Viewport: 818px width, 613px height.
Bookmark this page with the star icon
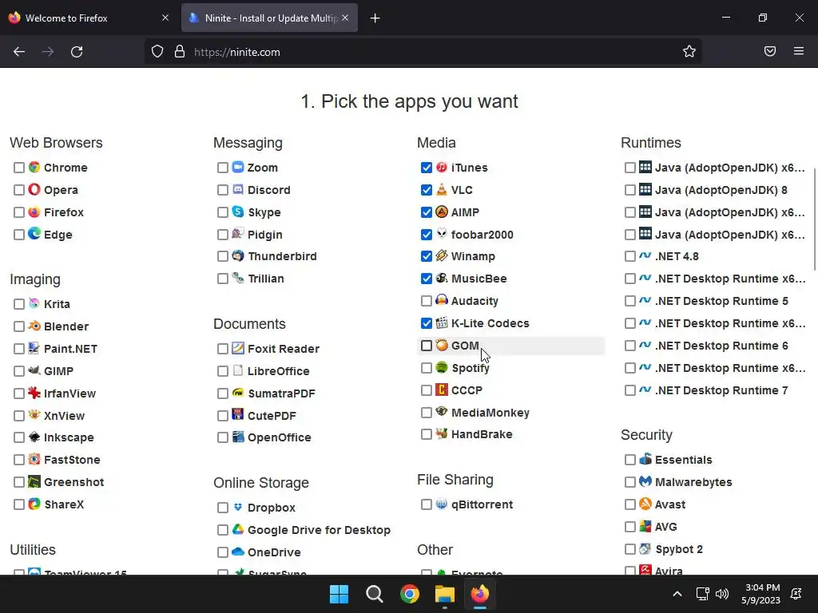click(x=689, y=51)
